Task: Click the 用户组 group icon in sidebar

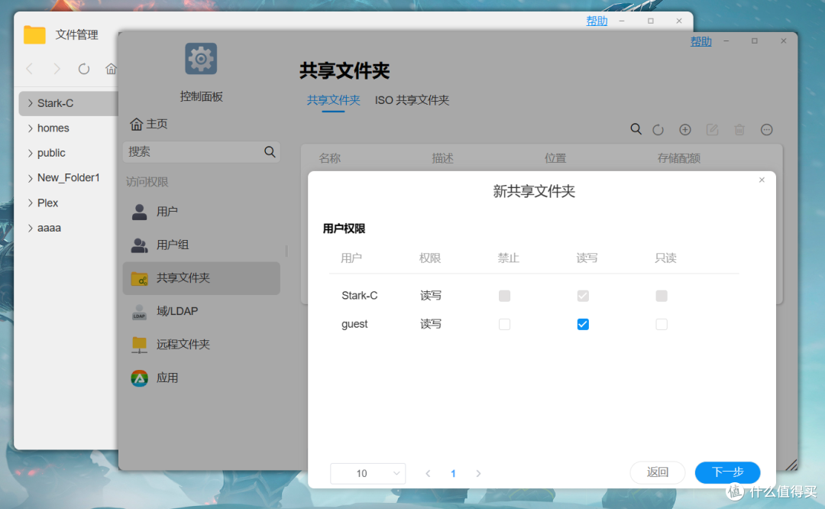Action: click(x=140, y=245)
